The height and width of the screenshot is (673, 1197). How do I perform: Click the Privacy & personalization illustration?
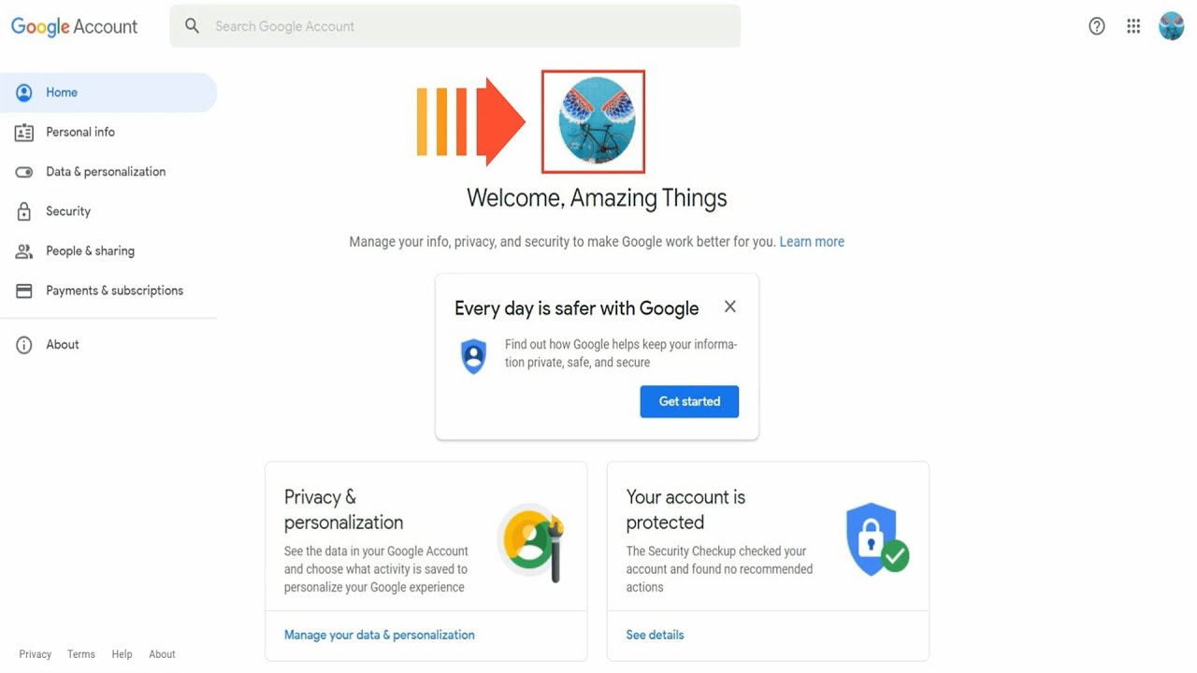tap(531, 542)
